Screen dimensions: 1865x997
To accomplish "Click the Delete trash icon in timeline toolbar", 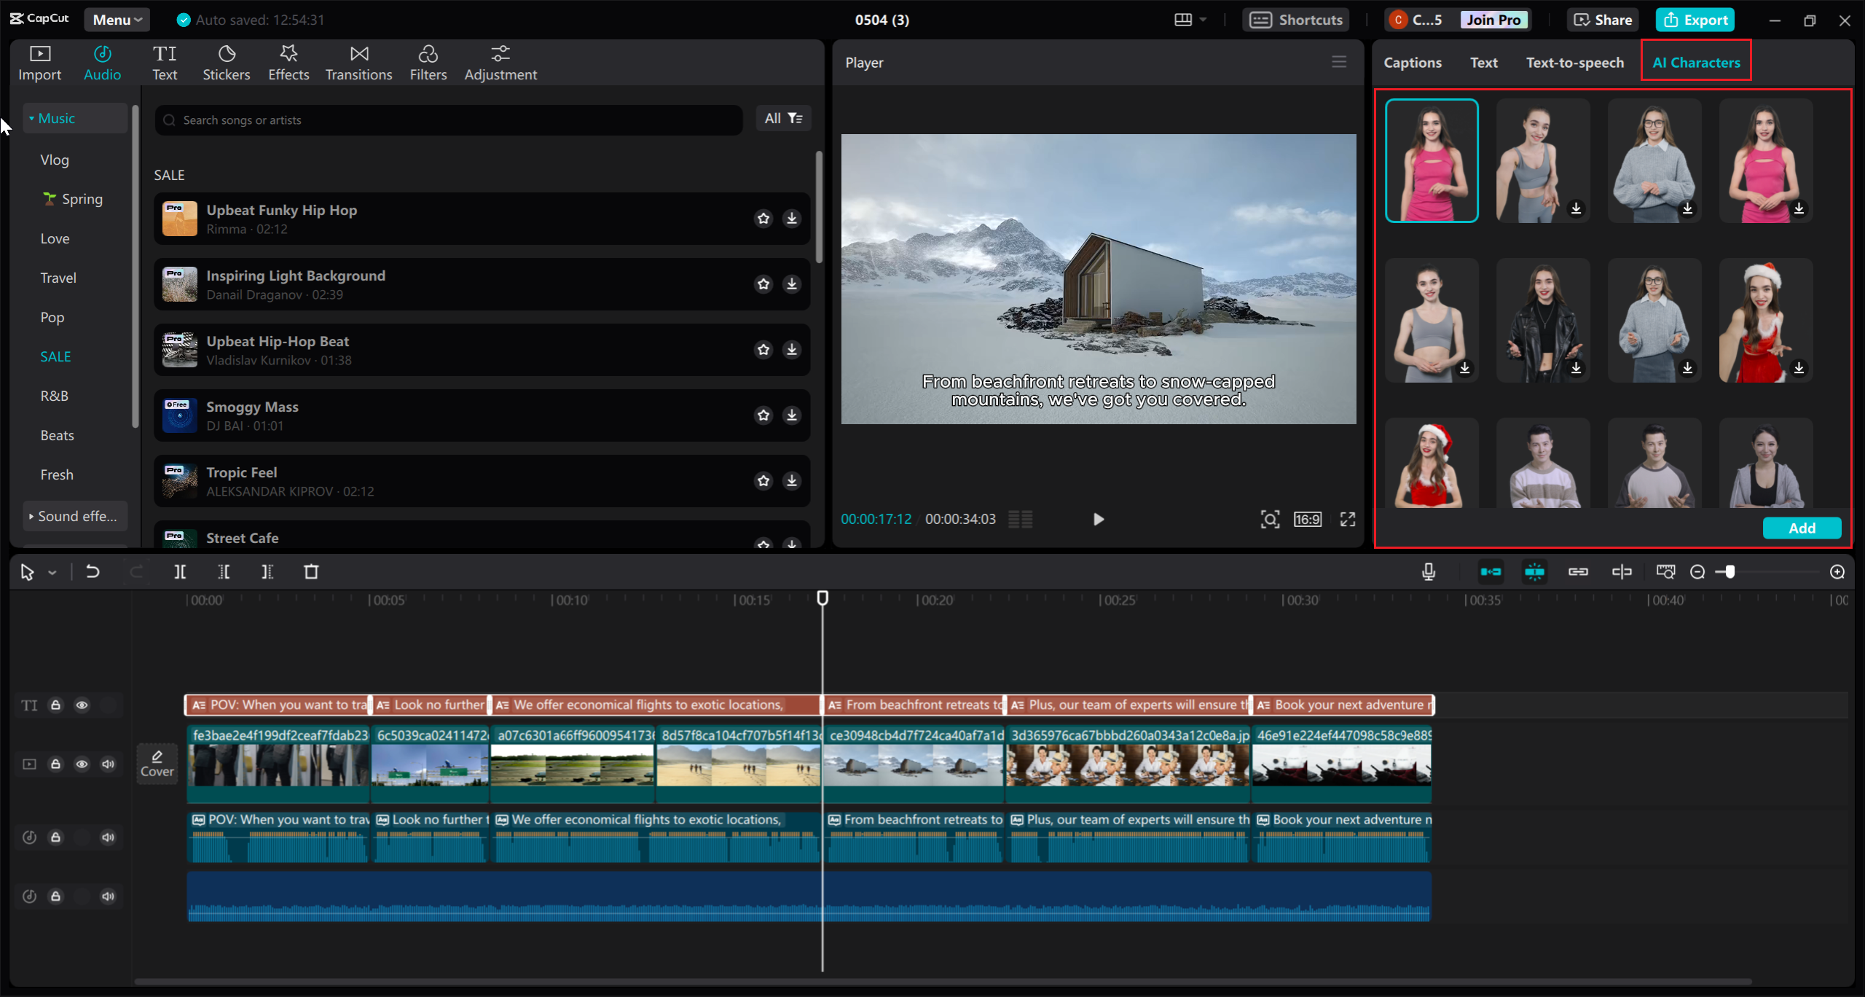I will pyautogui.click(x=311, y=572).
